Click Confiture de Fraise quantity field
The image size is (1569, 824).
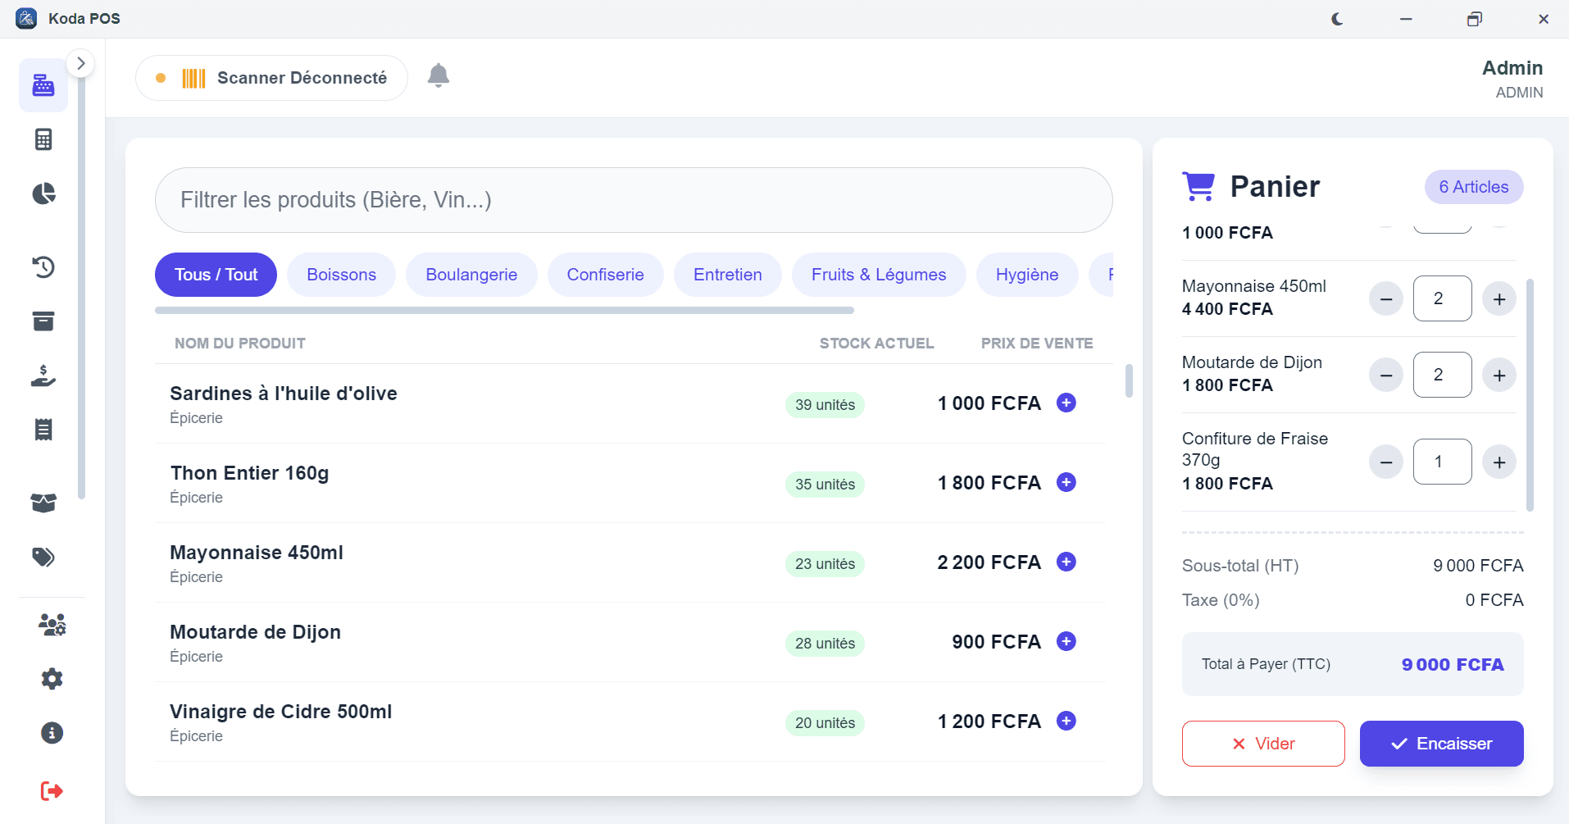(1443, 462)
